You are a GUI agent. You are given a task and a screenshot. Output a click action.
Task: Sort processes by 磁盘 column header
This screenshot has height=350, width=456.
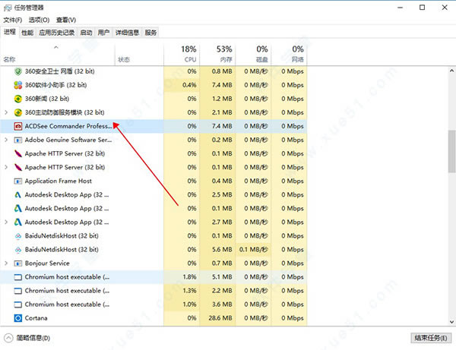pyautogui.click(x=253, y=54)
